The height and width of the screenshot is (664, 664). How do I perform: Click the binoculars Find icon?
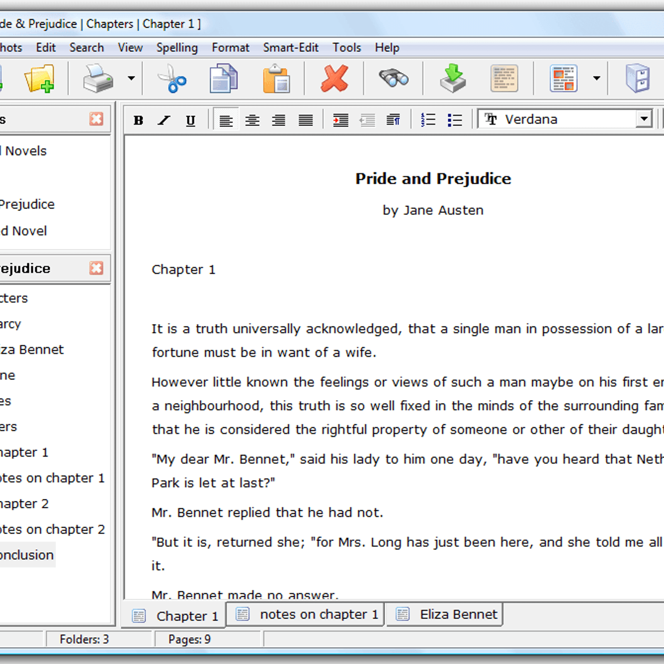pos(393,78)
